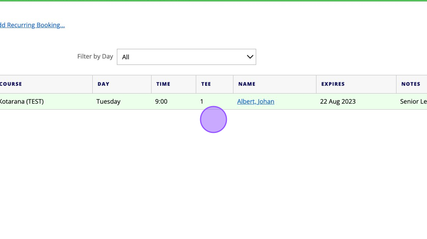Click the Albert, Johan name link
The width and height of the screenshot is (427, 239).
255,102
